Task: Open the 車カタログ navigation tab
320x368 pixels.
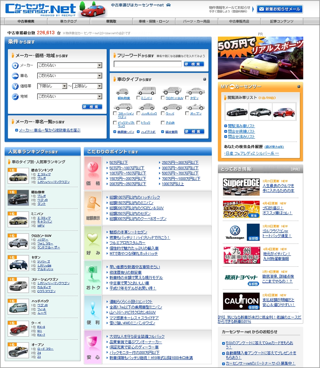Action: 68,21
